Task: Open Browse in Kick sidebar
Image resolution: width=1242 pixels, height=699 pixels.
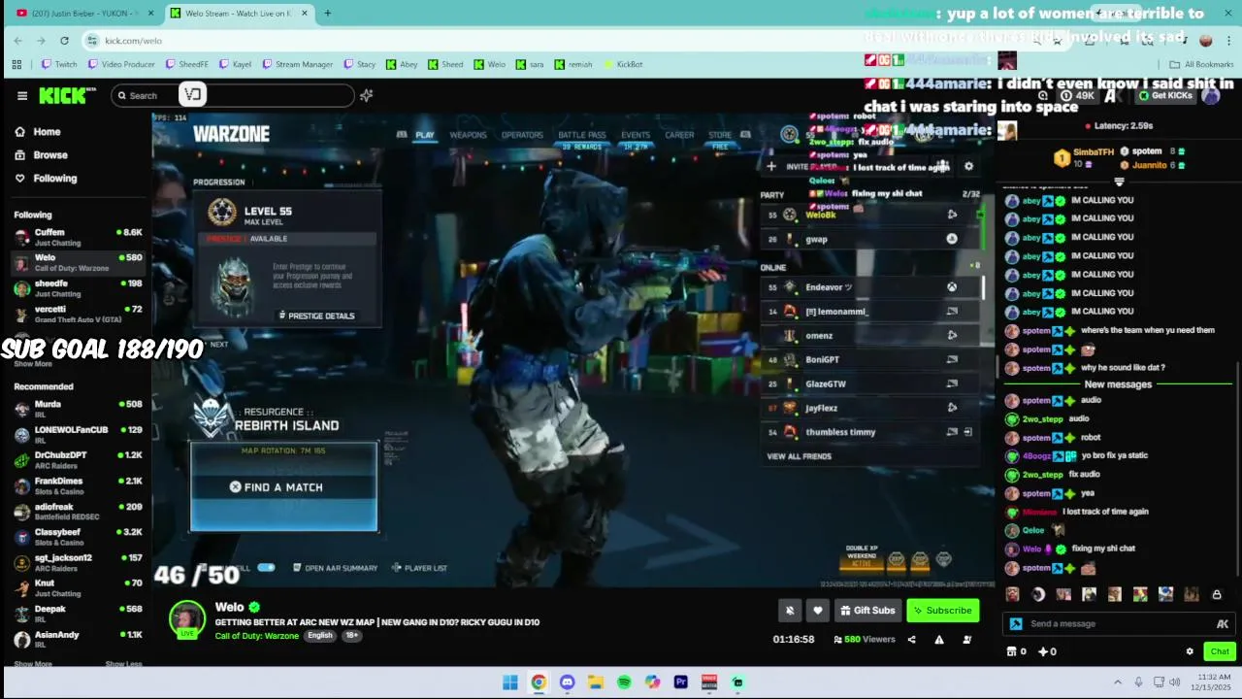Action: [x=41, y=155]
